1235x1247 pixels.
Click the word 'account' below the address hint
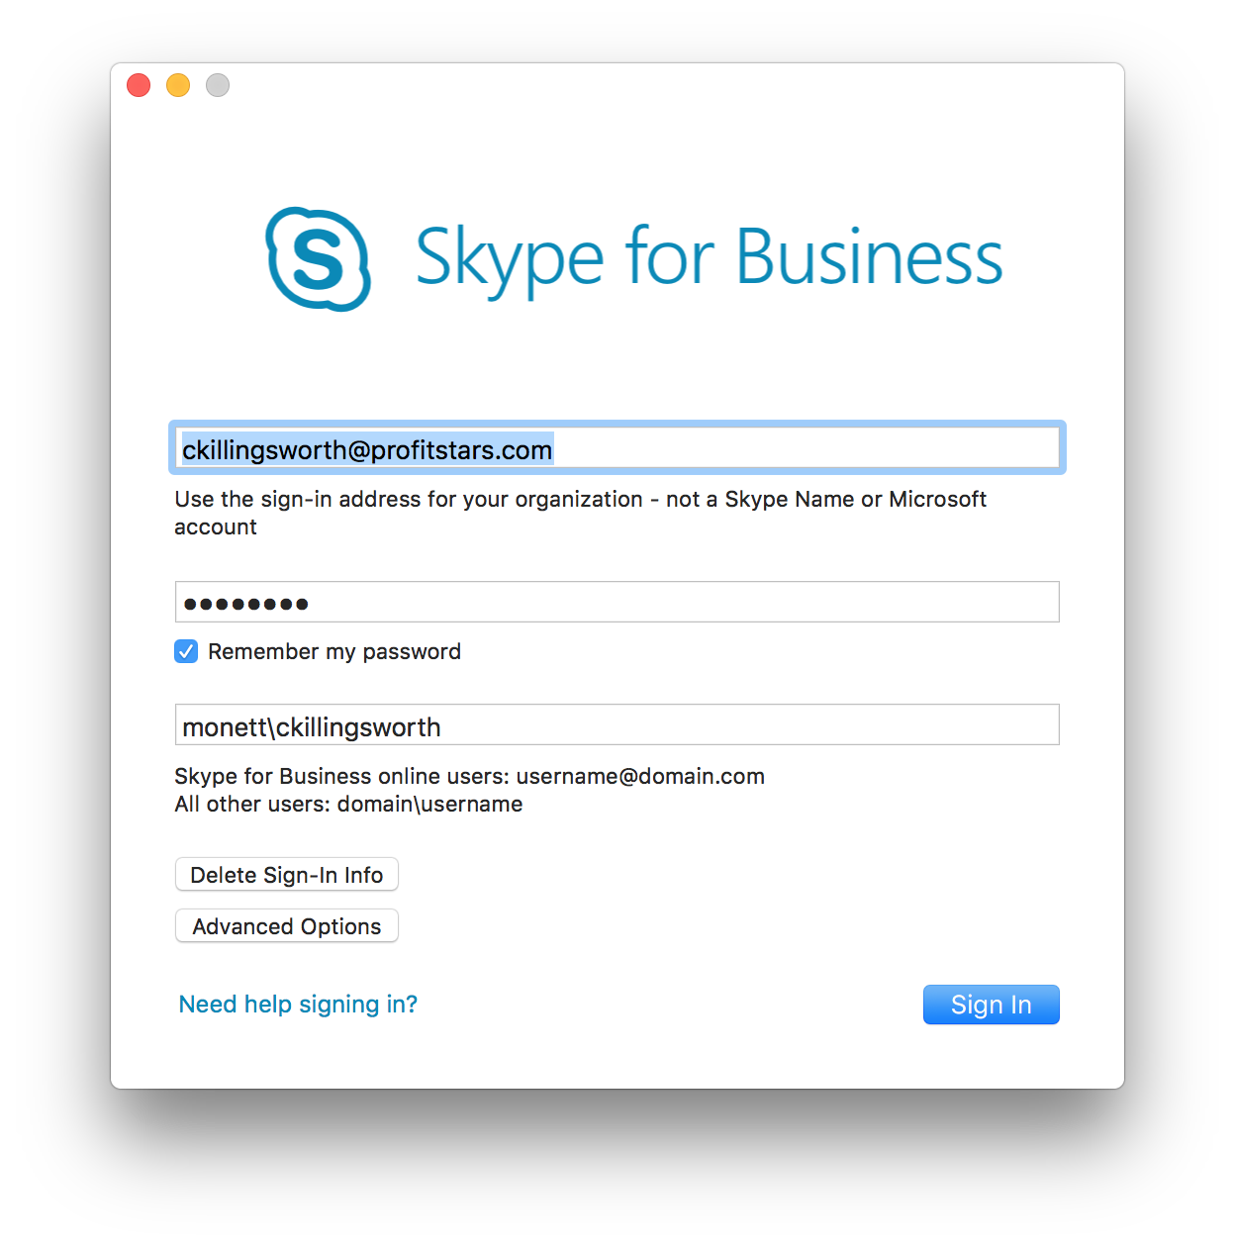tap(216, 528)
